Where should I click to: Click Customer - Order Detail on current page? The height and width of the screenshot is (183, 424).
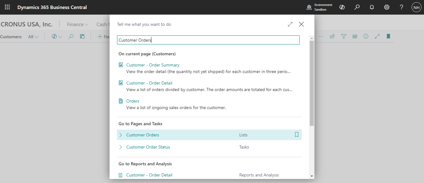coord(149,83)
